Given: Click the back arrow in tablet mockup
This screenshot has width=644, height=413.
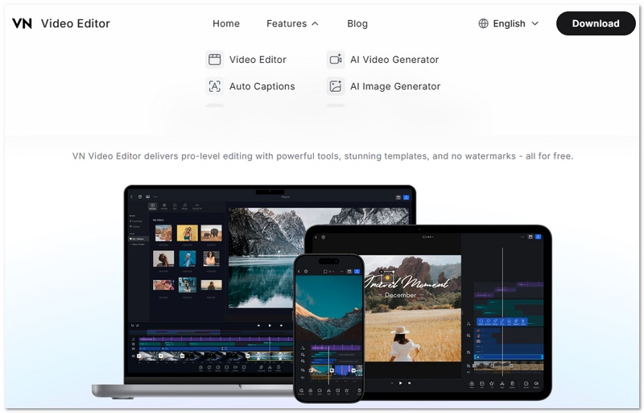Looking at the screenshot, I should coord(316,237).
